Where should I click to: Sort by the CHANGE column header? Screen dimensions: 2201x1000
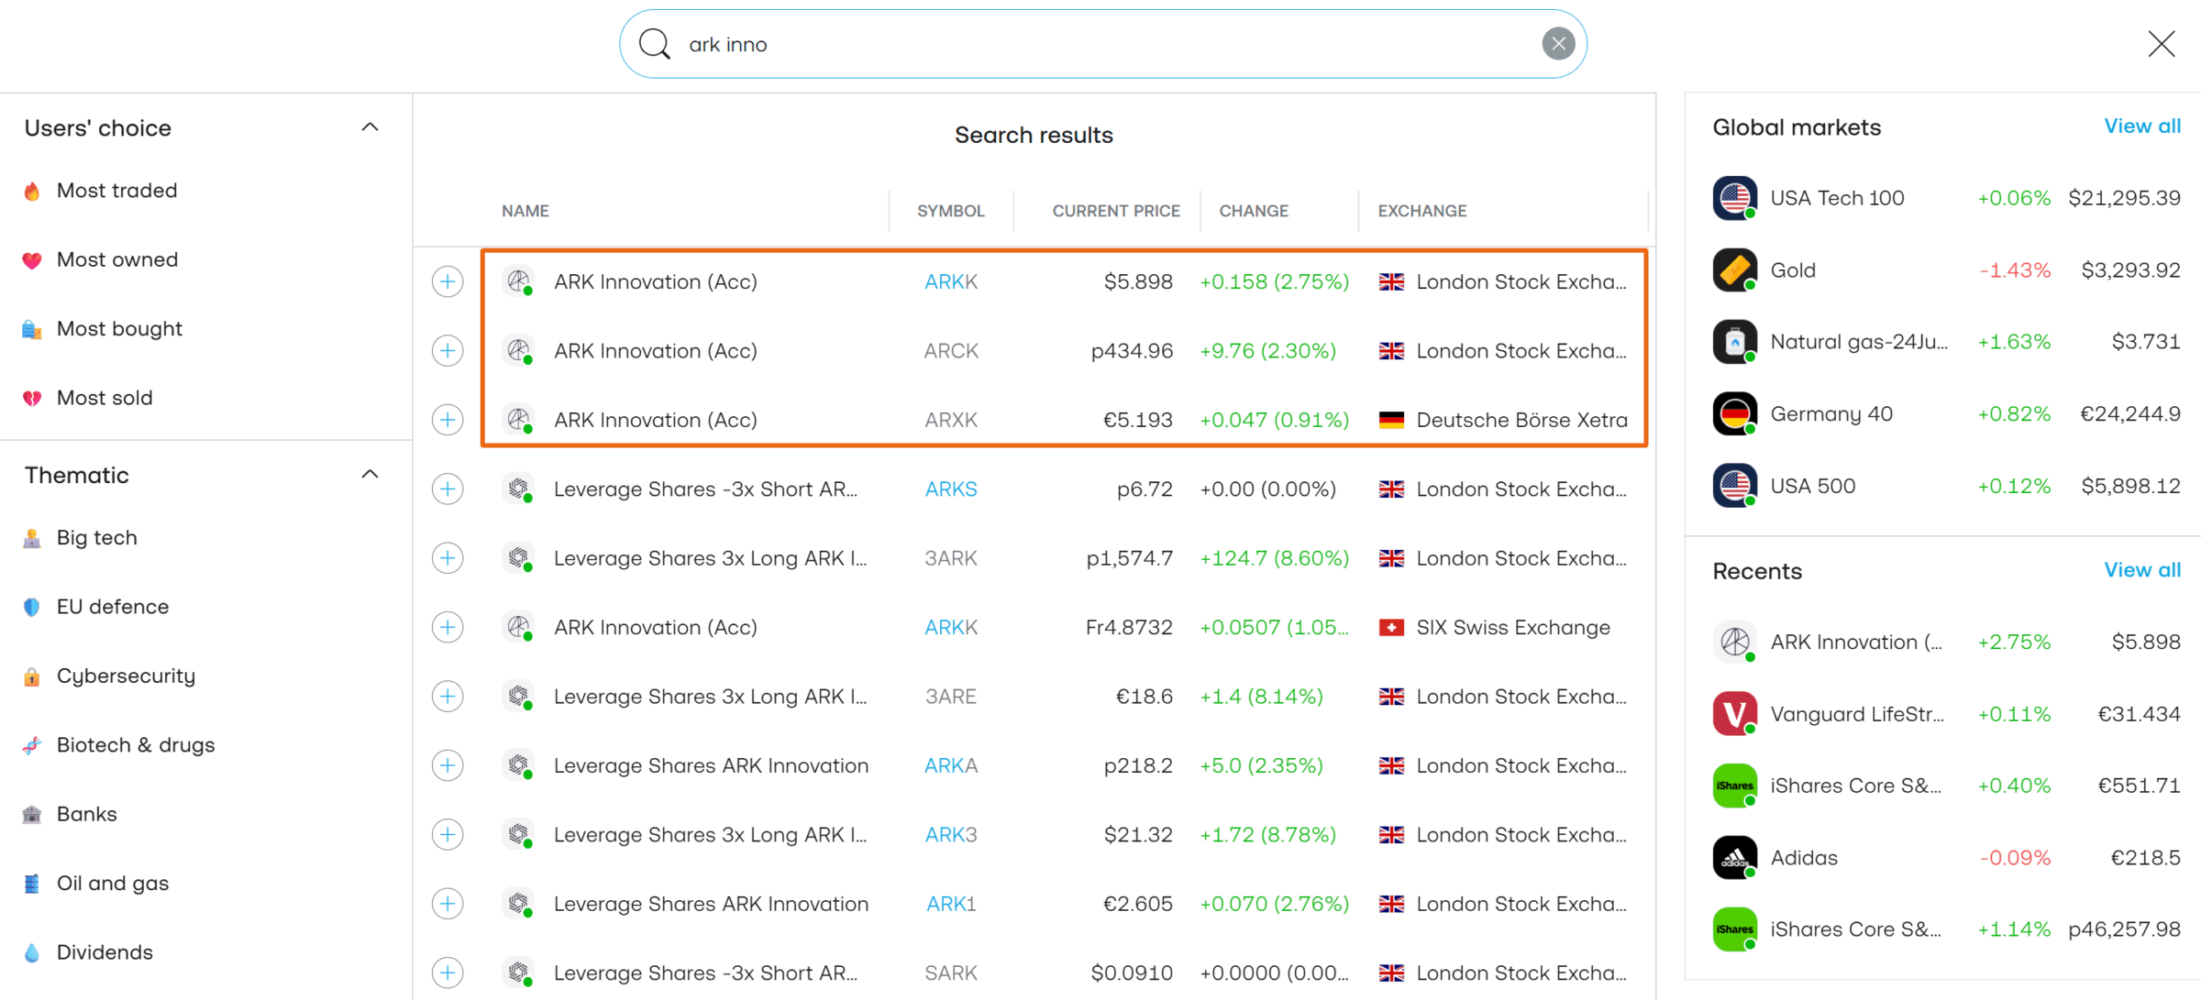tap(1254, 211)
